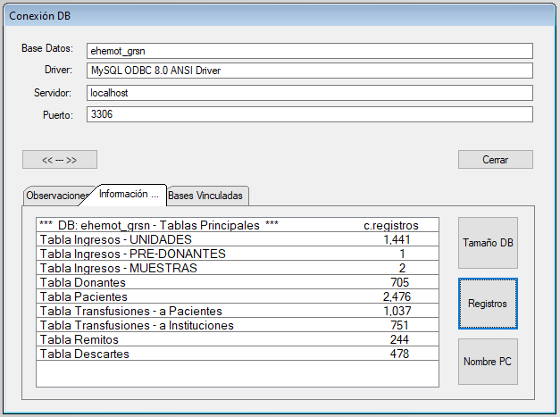This screenshot has width=560, height=417.
Task: Click the Puerto field showing 3306
Action: (309, 114)
